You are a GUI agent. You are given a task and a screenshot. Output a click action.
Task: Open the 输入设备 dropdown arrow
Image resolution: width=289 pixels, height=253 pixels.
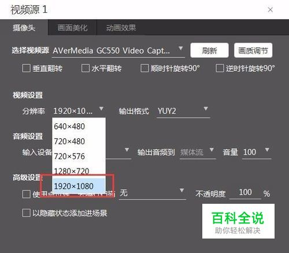click(127, 150)
